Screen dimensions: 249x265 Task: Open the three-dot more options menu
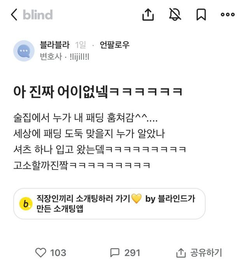point(228,14)
